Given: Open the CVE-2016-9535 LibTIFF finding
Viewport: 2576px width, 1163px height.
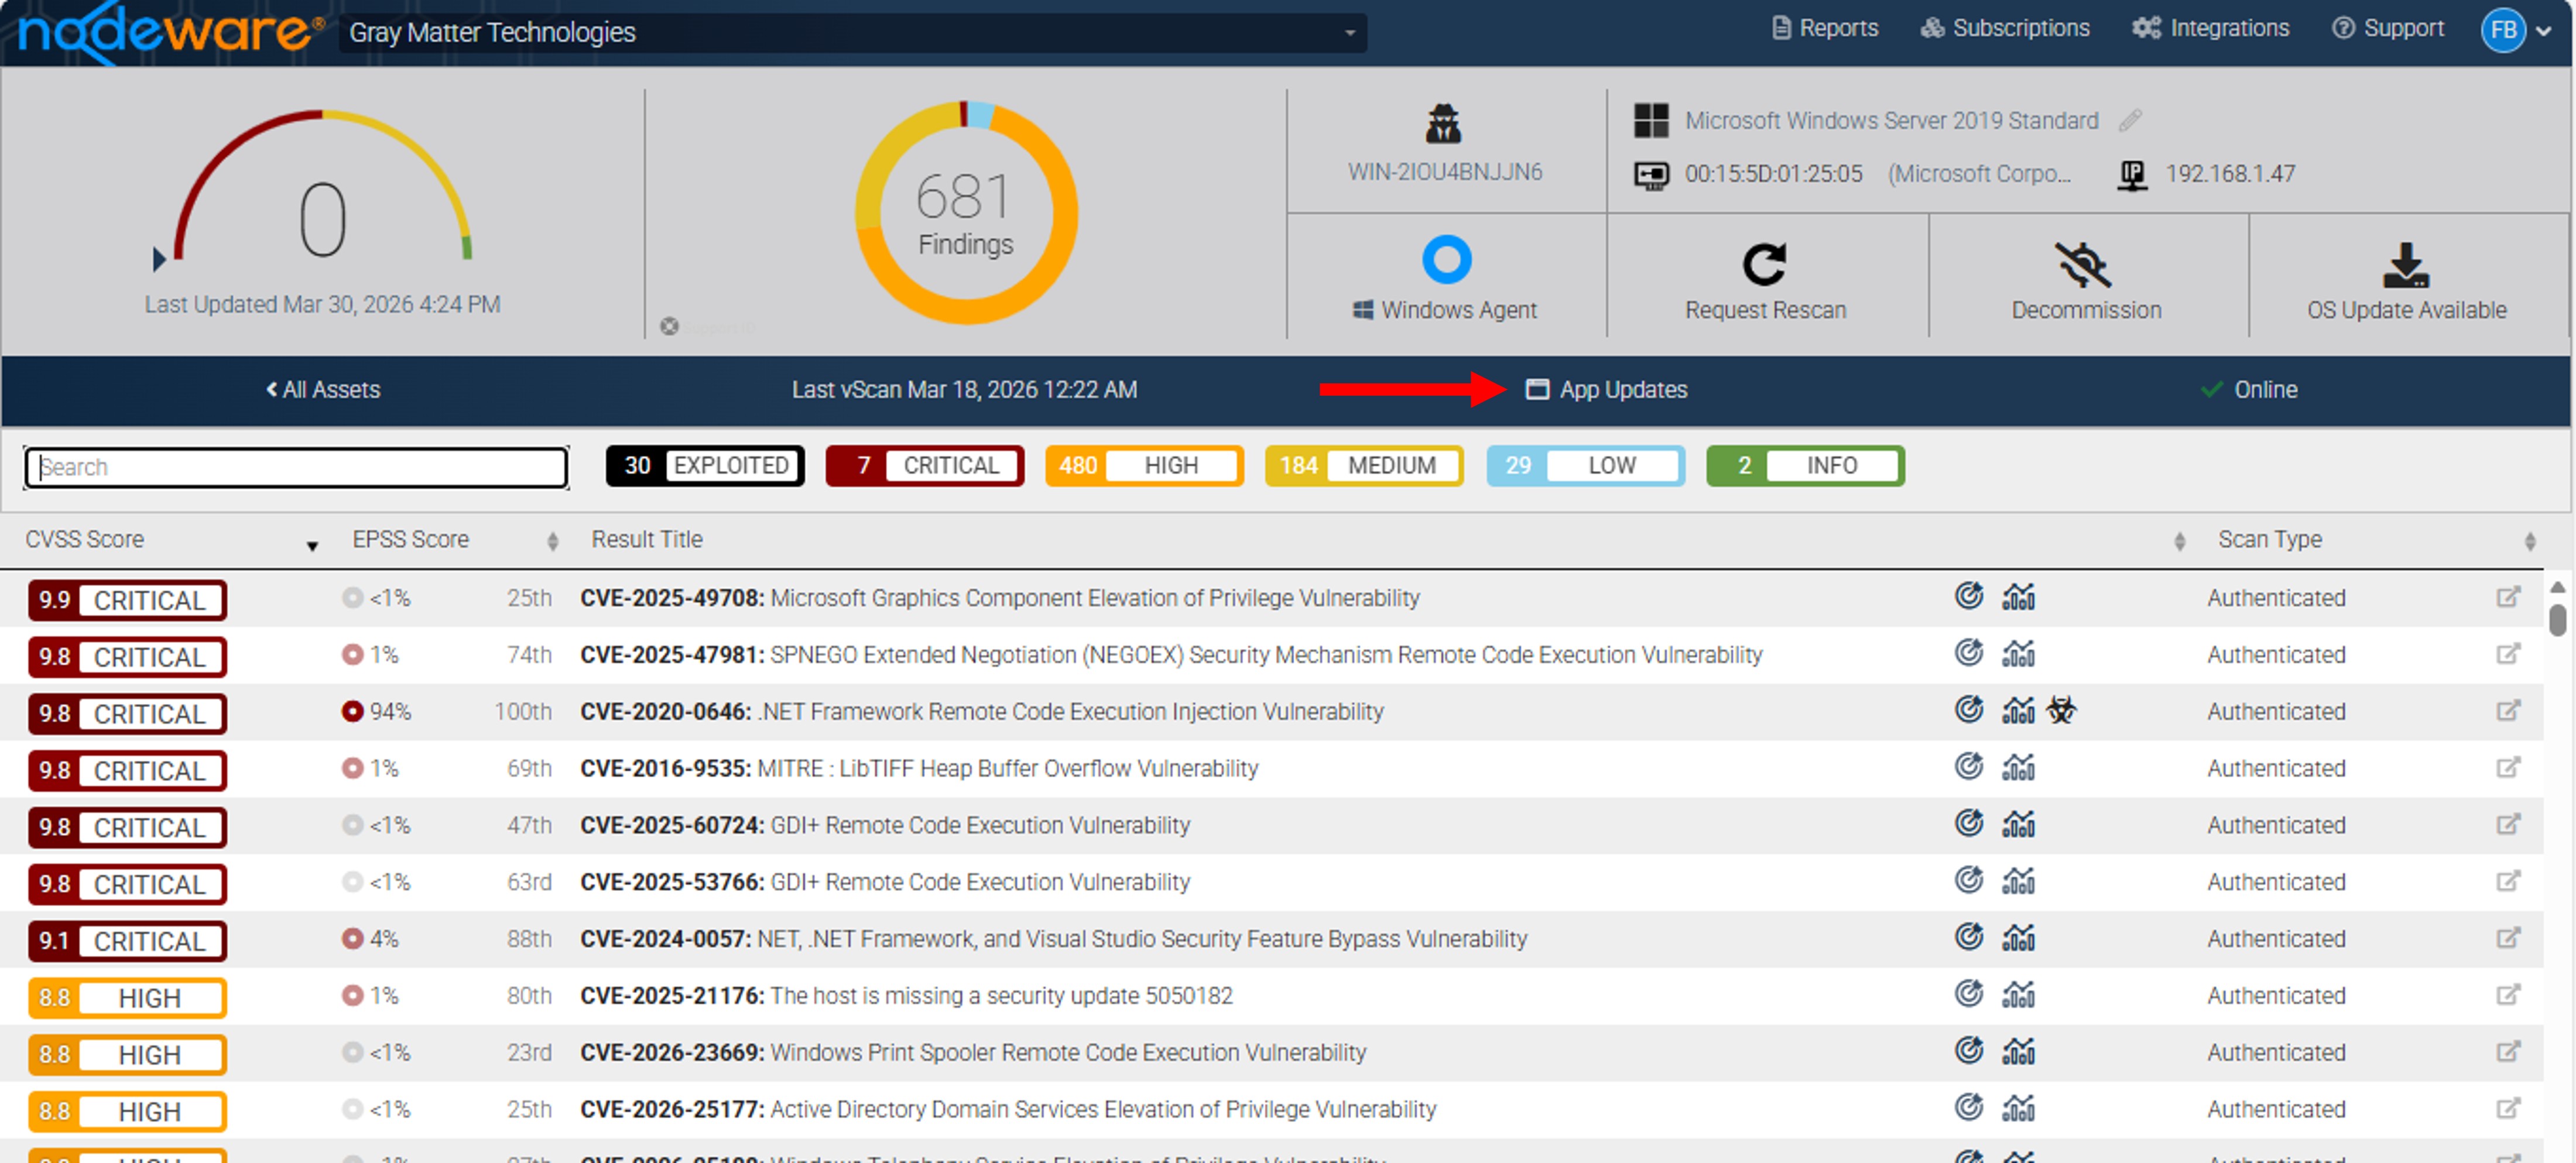Looking at the screenshot, I should tap(919, 769).
